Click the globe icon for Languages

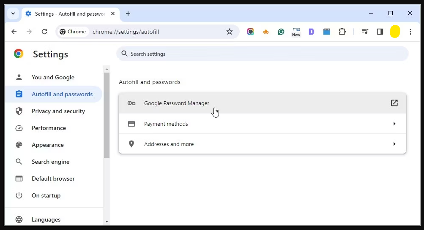[19, 219]
